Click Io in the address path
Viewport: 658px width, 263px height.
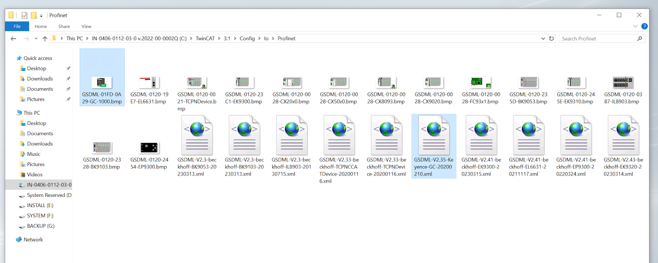coord(266,39)
